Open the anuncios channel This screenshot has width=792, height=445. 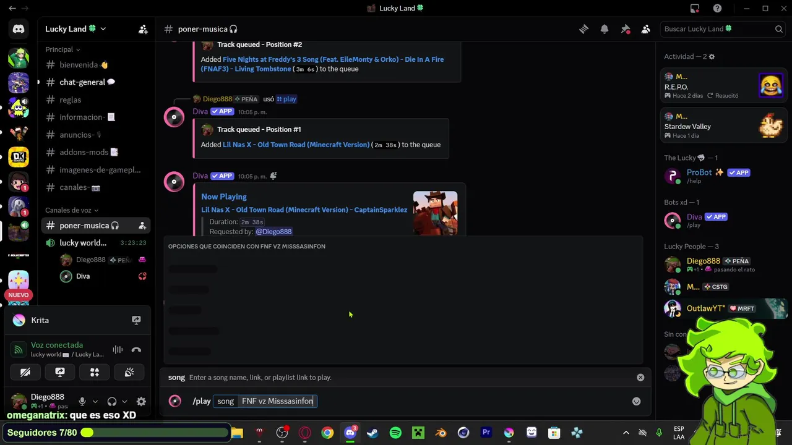point(96,135)
